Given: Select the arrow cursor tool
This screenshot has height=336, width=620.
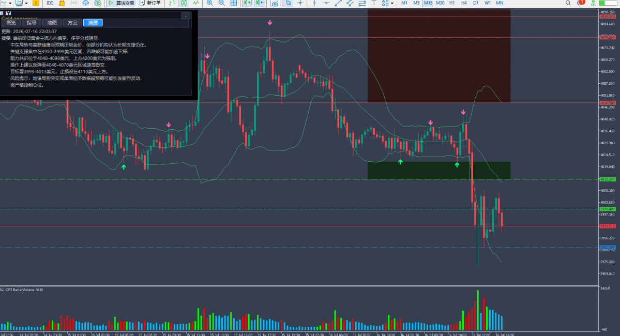Looking at the screenshot, I should click(x=288, y=3).
